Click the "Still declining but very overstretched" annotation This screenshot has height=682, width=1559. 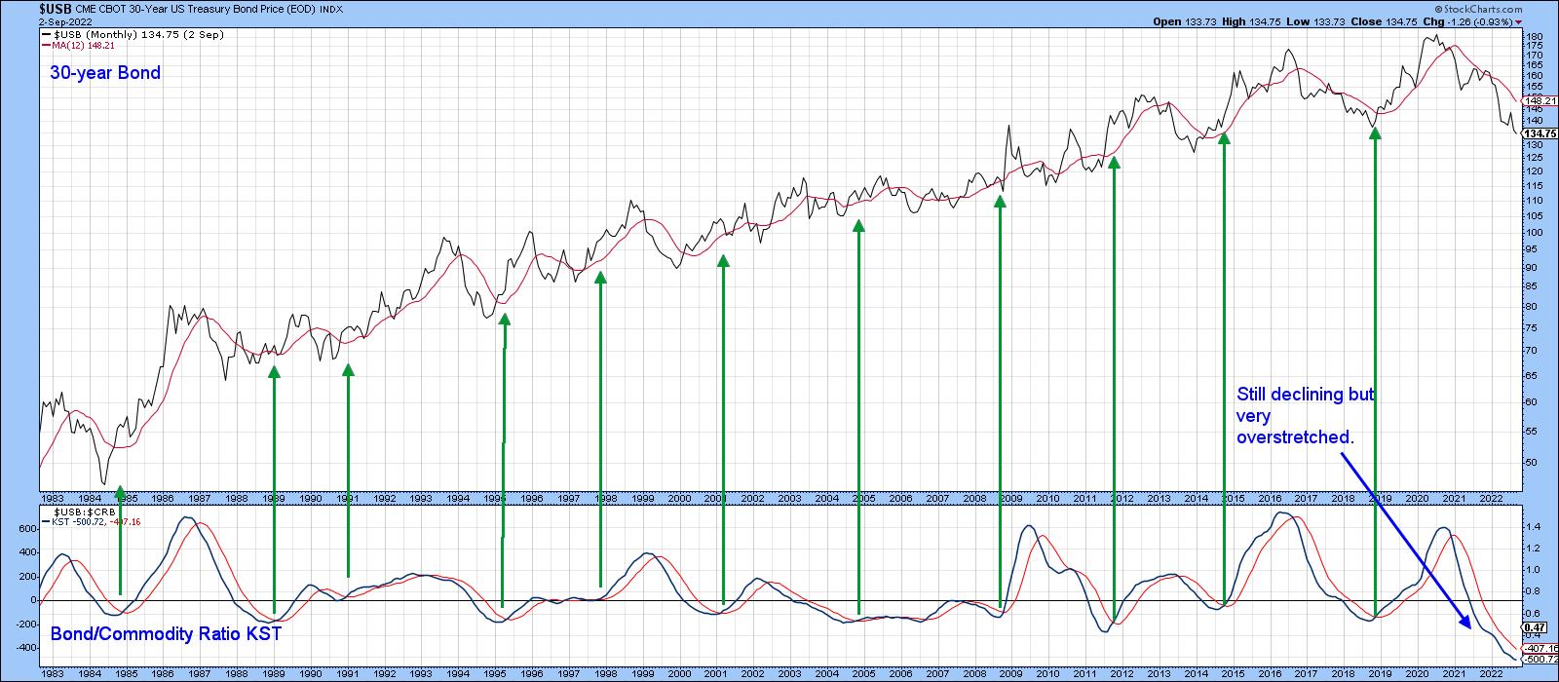[1304, 416]
